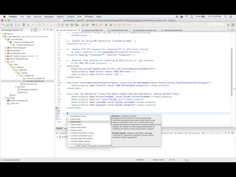This screenshot has width=236, height=177.
Task: Choose annotation-driven from the autocomplete list
Action: tap(88, 116)
